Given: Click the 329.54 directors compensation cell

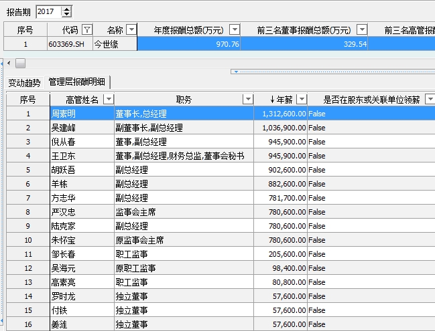Looking at the screenshot, I should pos(304,44).
